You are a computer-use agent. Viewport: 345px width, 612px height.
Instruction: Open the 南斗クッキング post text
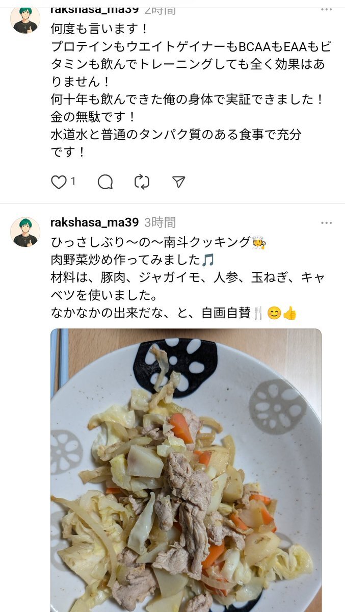(x=188, y=277)
